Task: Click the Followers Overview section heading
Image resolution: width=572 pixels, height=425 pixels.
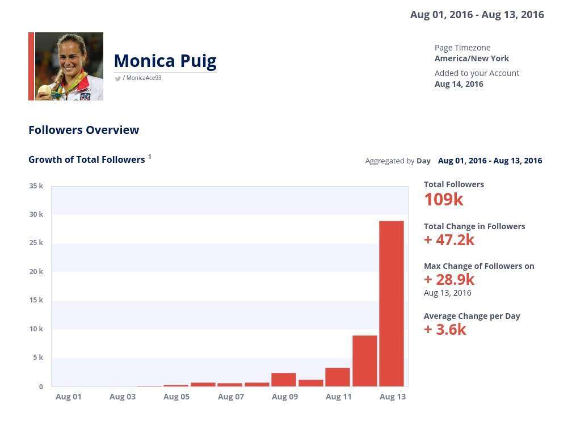Action: pos(83,130)
